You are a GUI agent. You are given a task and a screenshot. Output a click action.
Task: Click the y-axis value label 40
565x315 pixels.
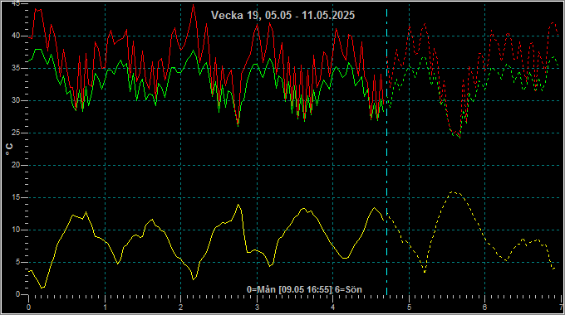[16, 36]
